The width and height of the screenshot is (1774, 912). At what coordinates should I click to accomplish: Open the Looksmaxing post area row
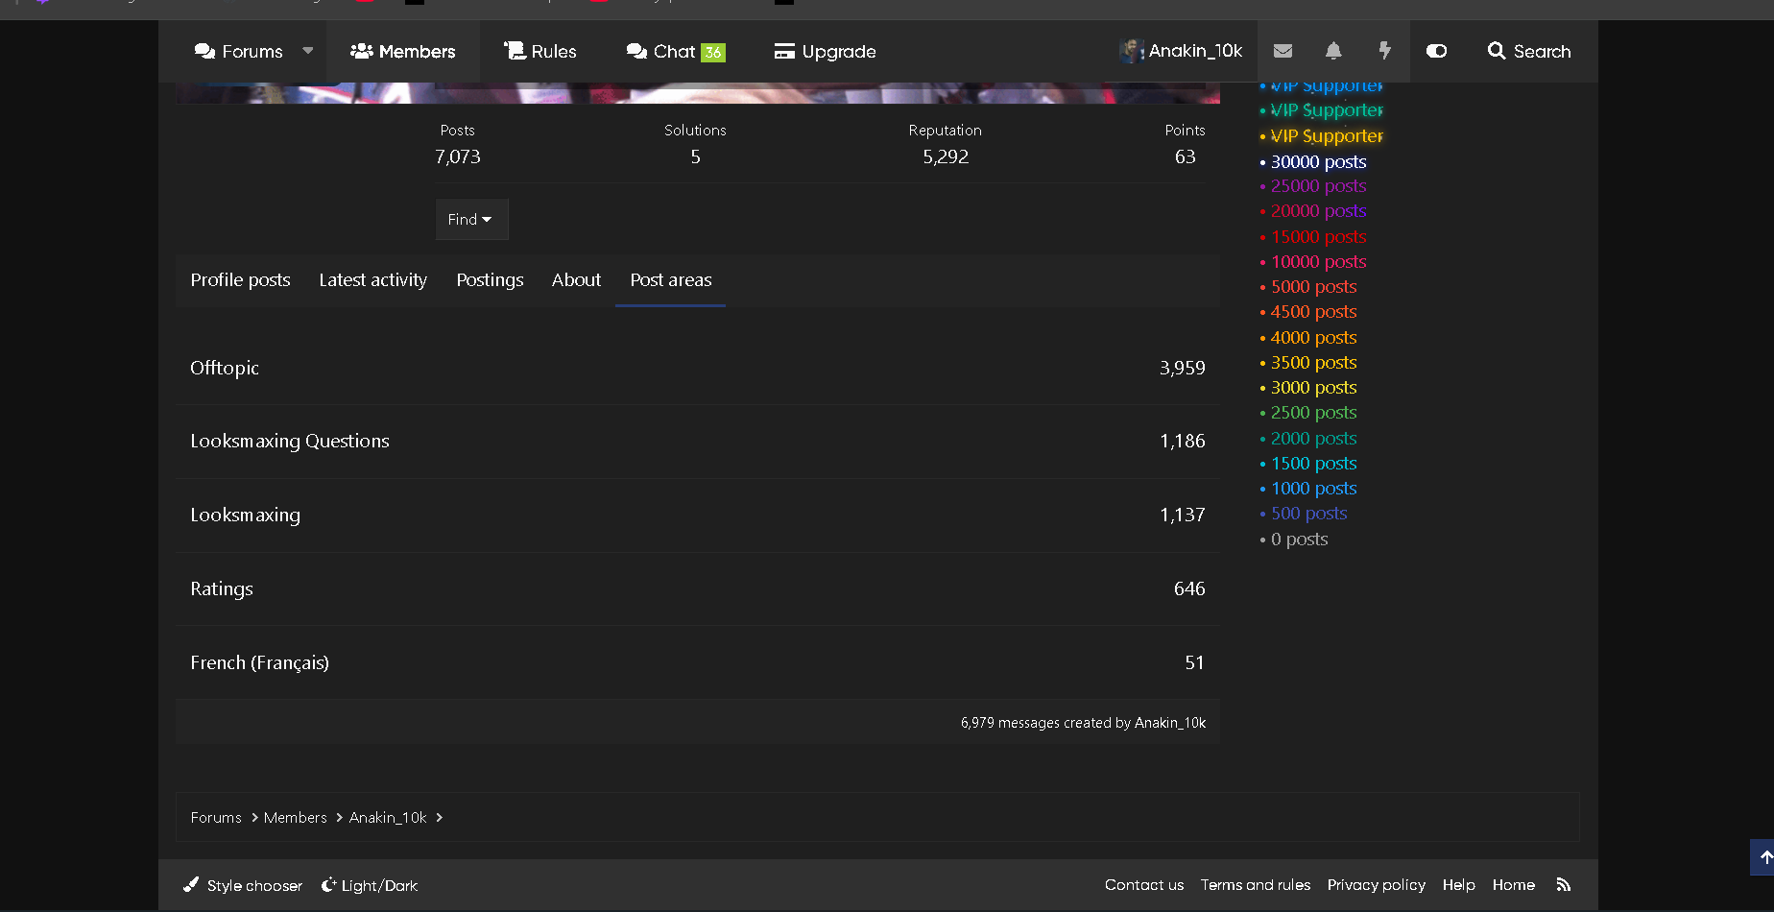pyautogui.click(x=698, y=515)
